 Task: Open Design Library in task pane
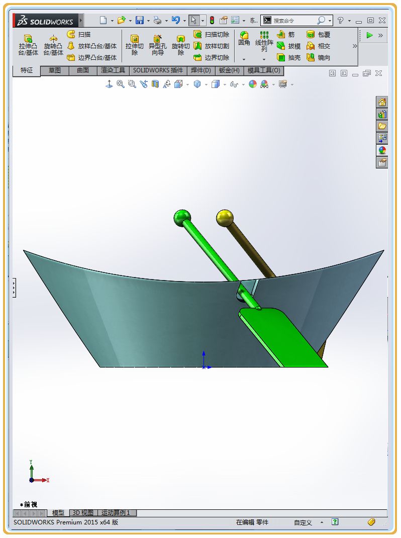coord(382,114)
